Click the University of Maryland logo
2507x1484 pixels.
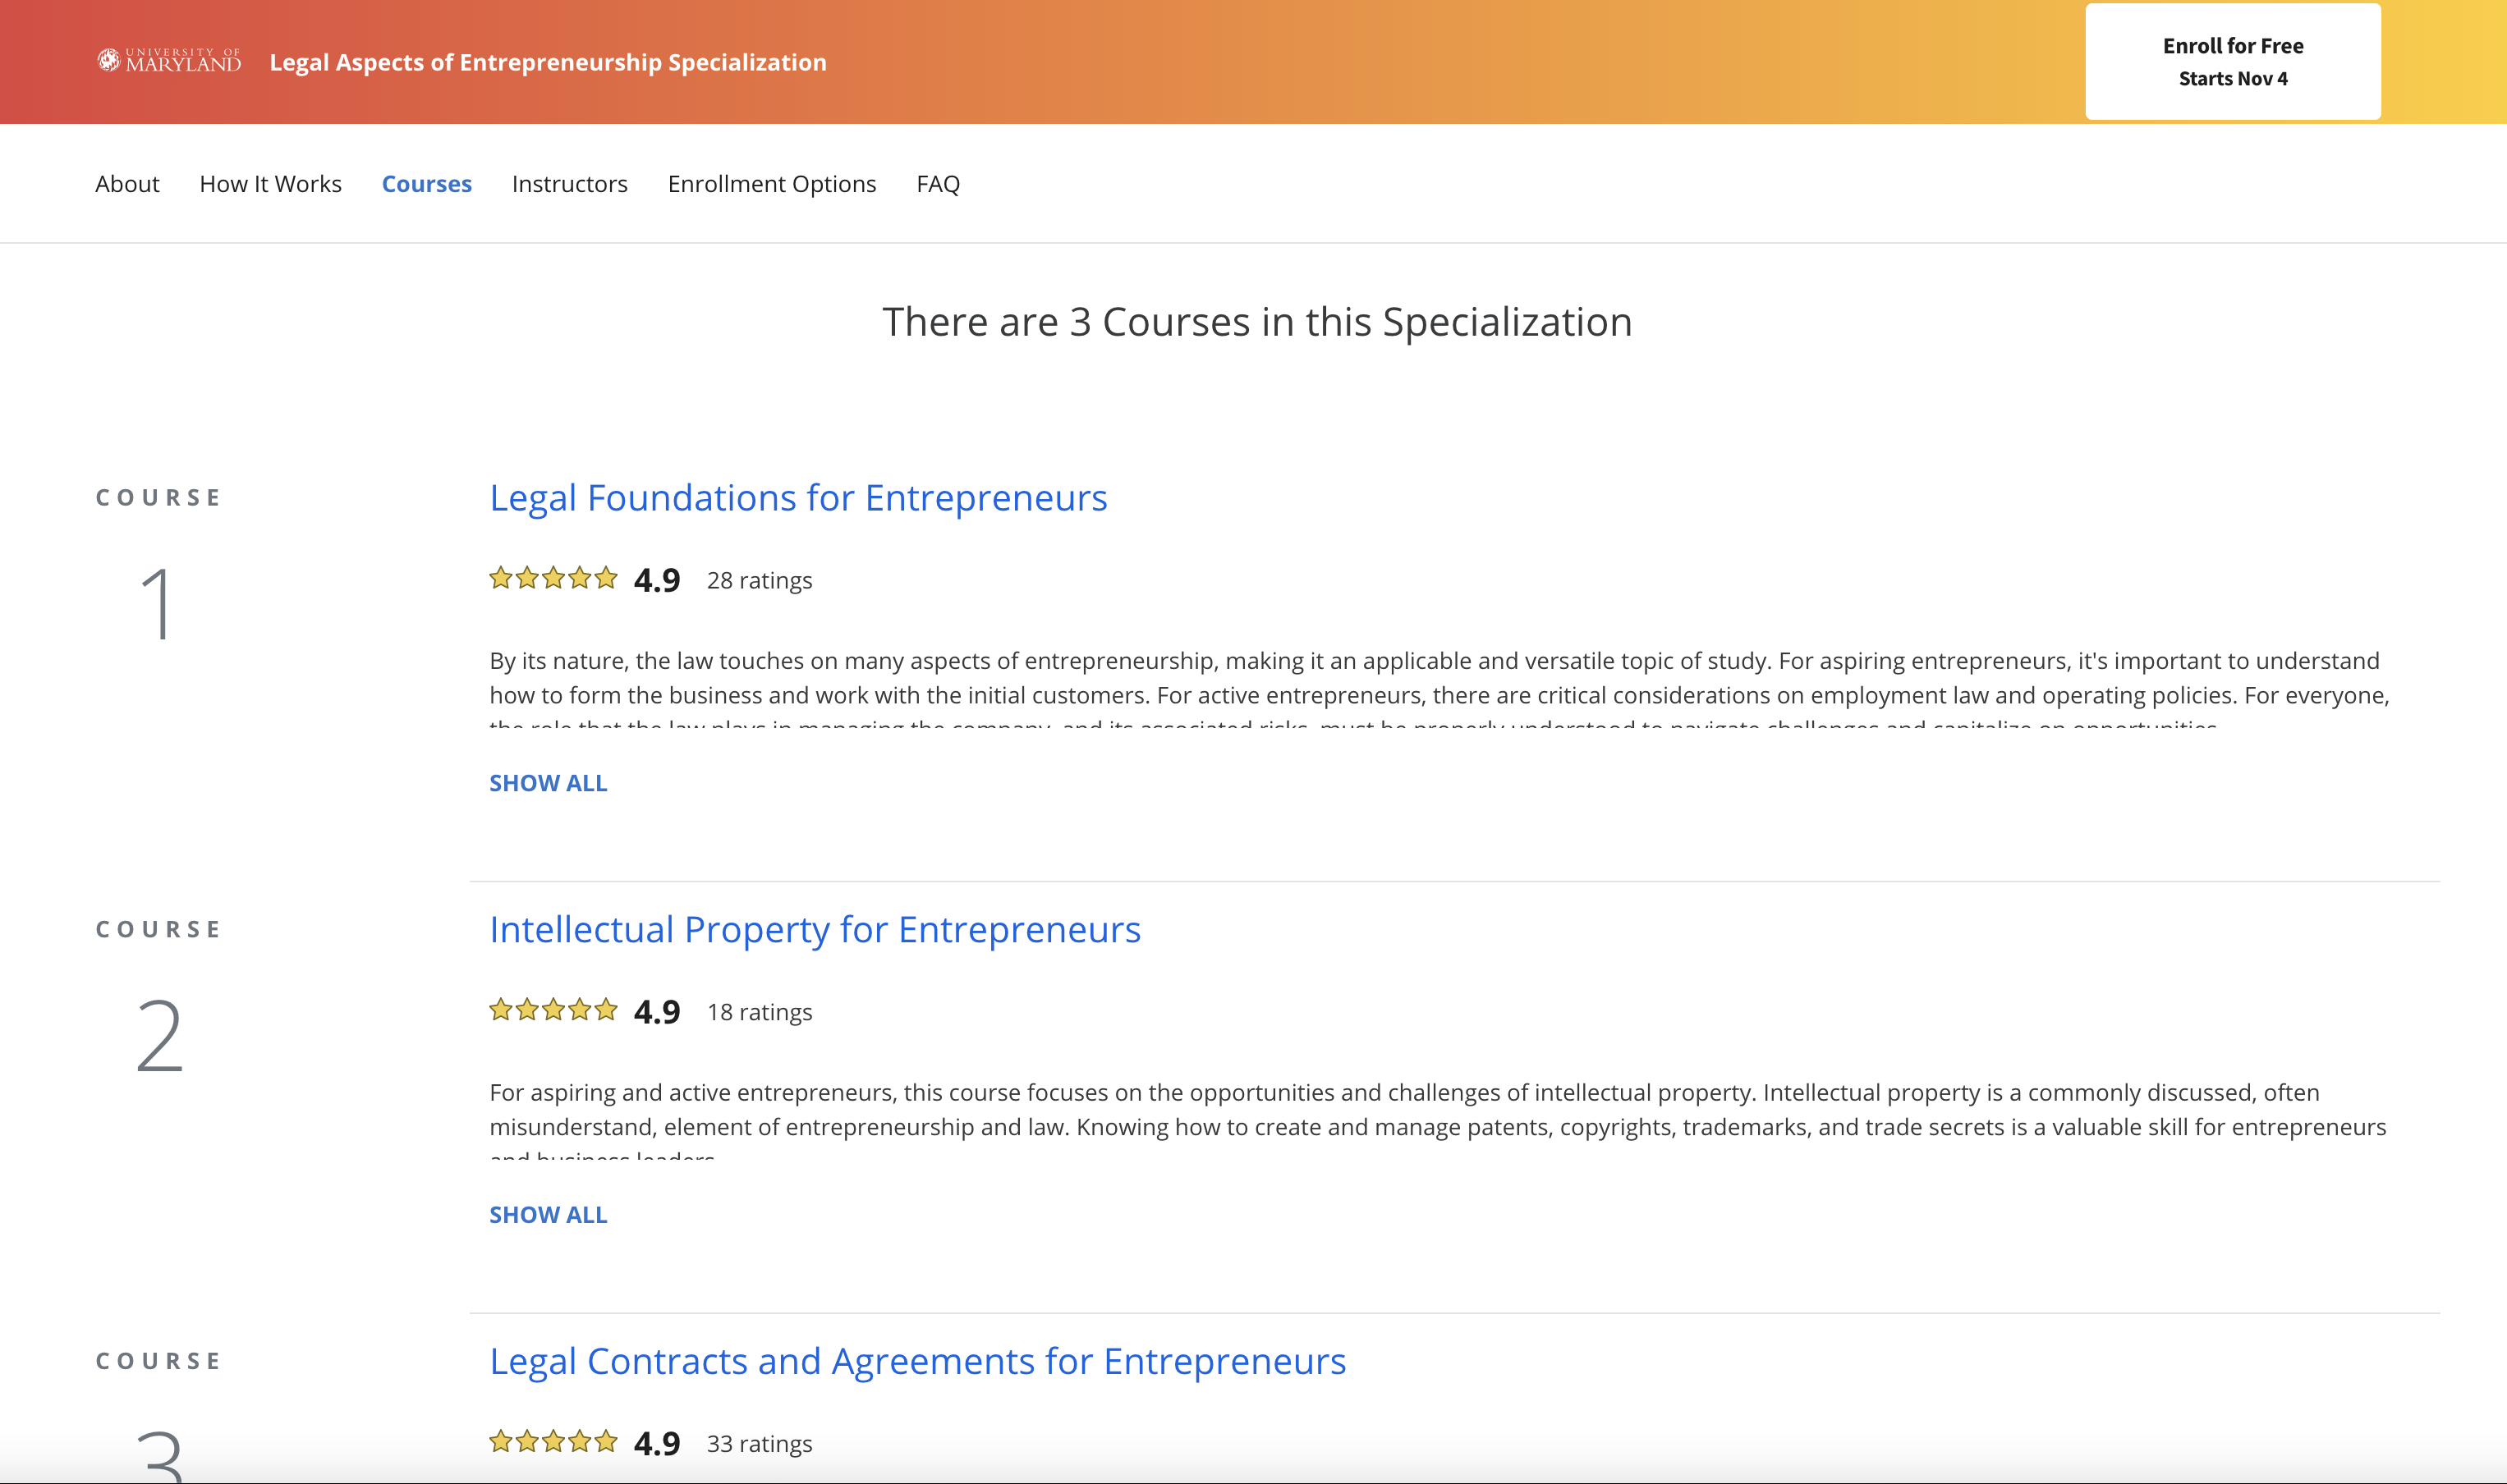pos(169,61)
